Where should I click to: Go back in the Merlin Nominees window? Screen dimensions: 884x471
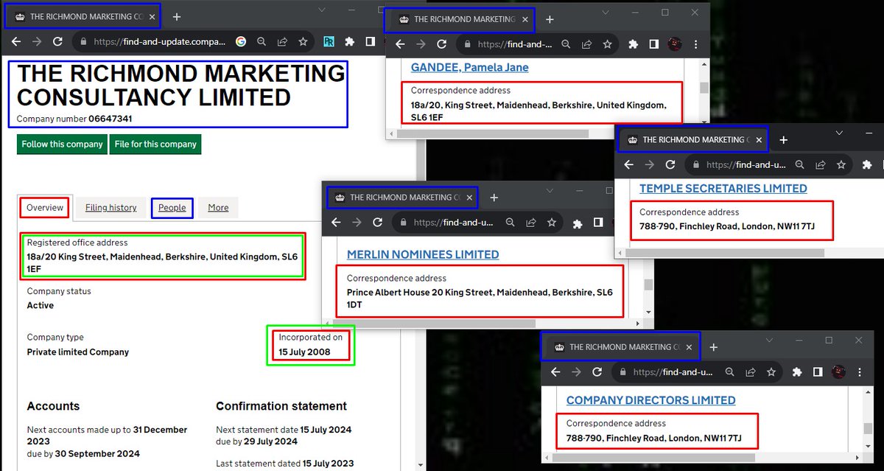(336, 222)
